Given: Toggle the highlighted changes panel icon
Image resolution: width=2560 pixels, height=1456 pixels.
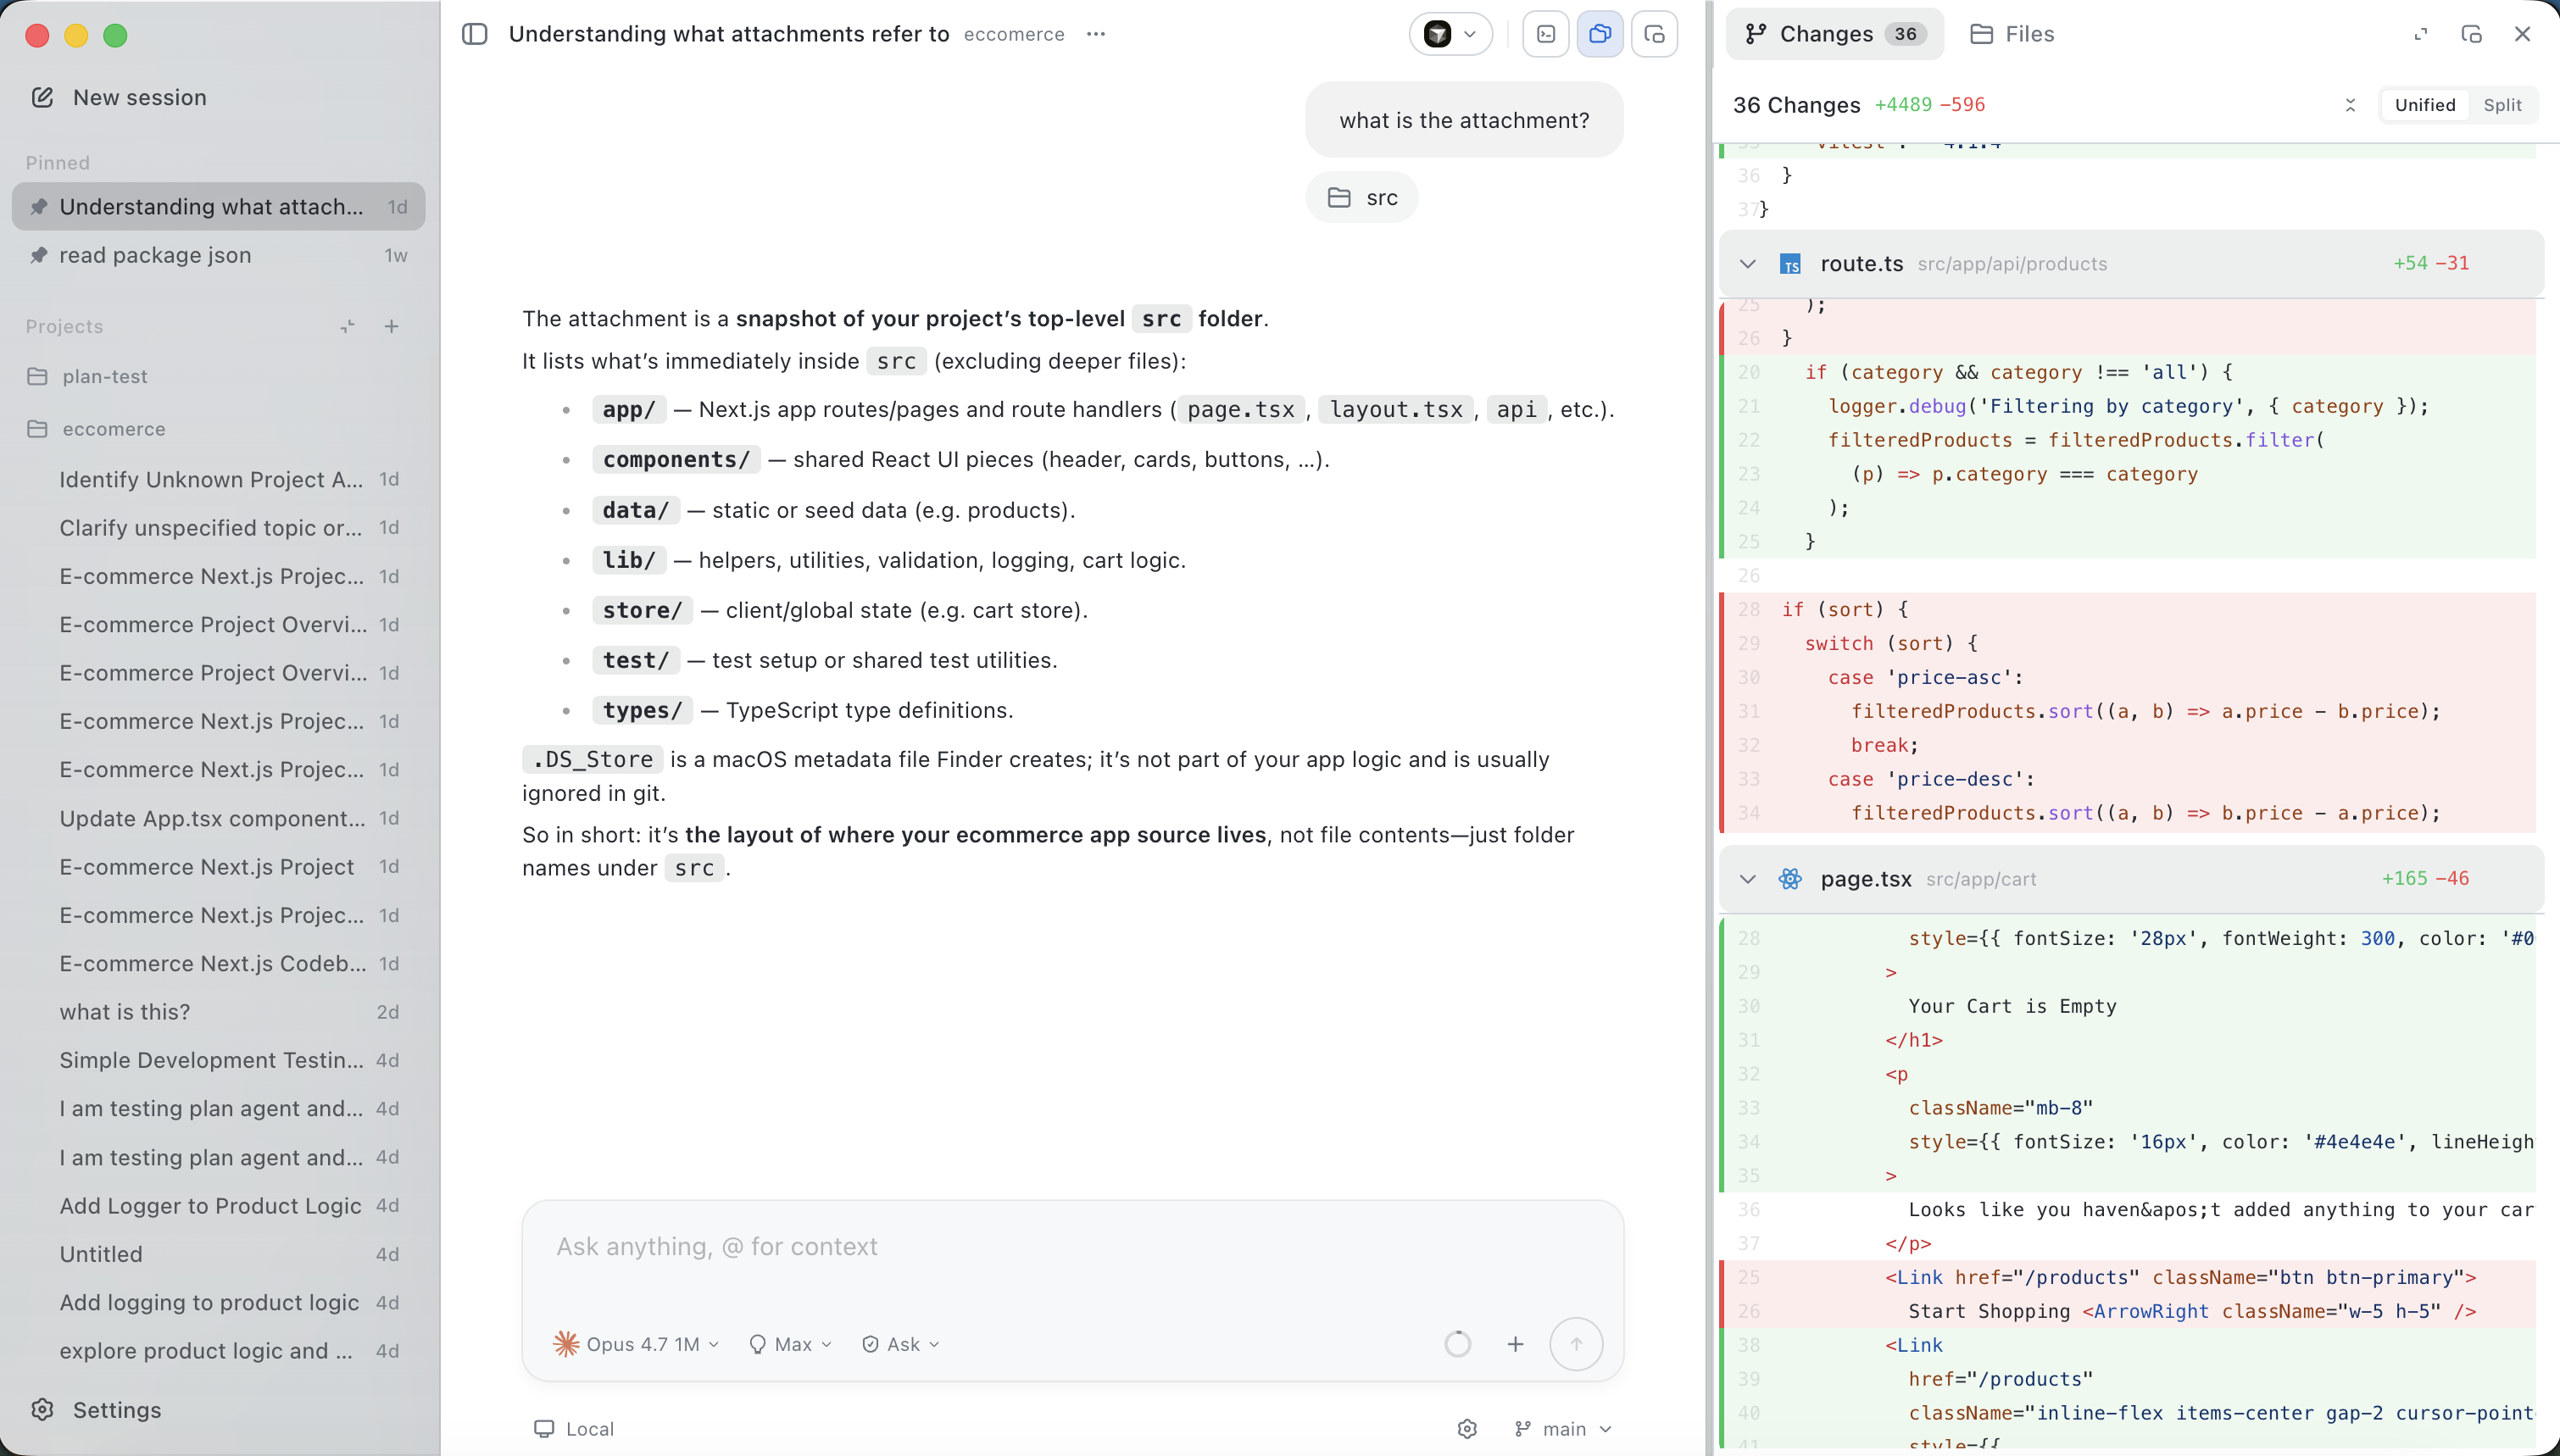Looking at the screenshot, I should point(1600,34).
